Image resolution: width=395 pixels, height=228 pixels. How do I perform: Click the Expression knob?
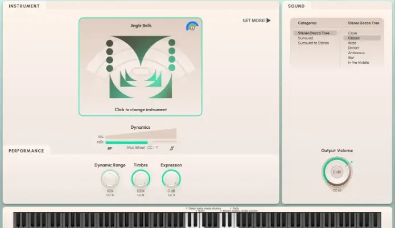tap(171, 179)
